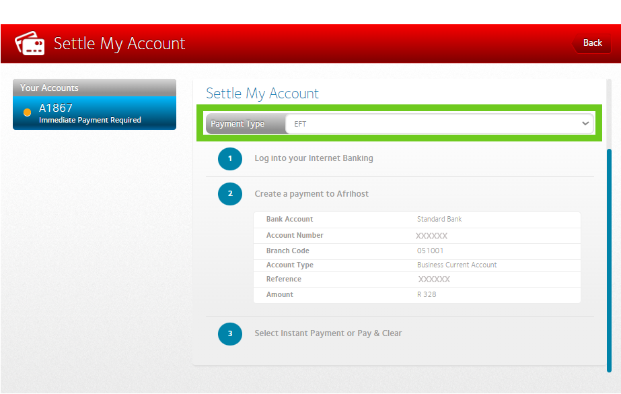Click the Payment Type label
This screenshot has height=394, width=621.
(x=238, y=124)
